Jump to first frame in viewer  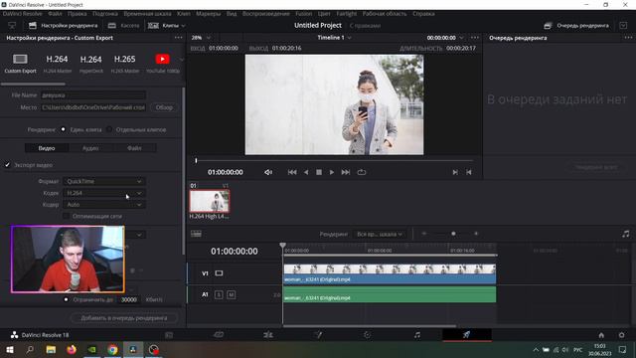coord(292,172)
